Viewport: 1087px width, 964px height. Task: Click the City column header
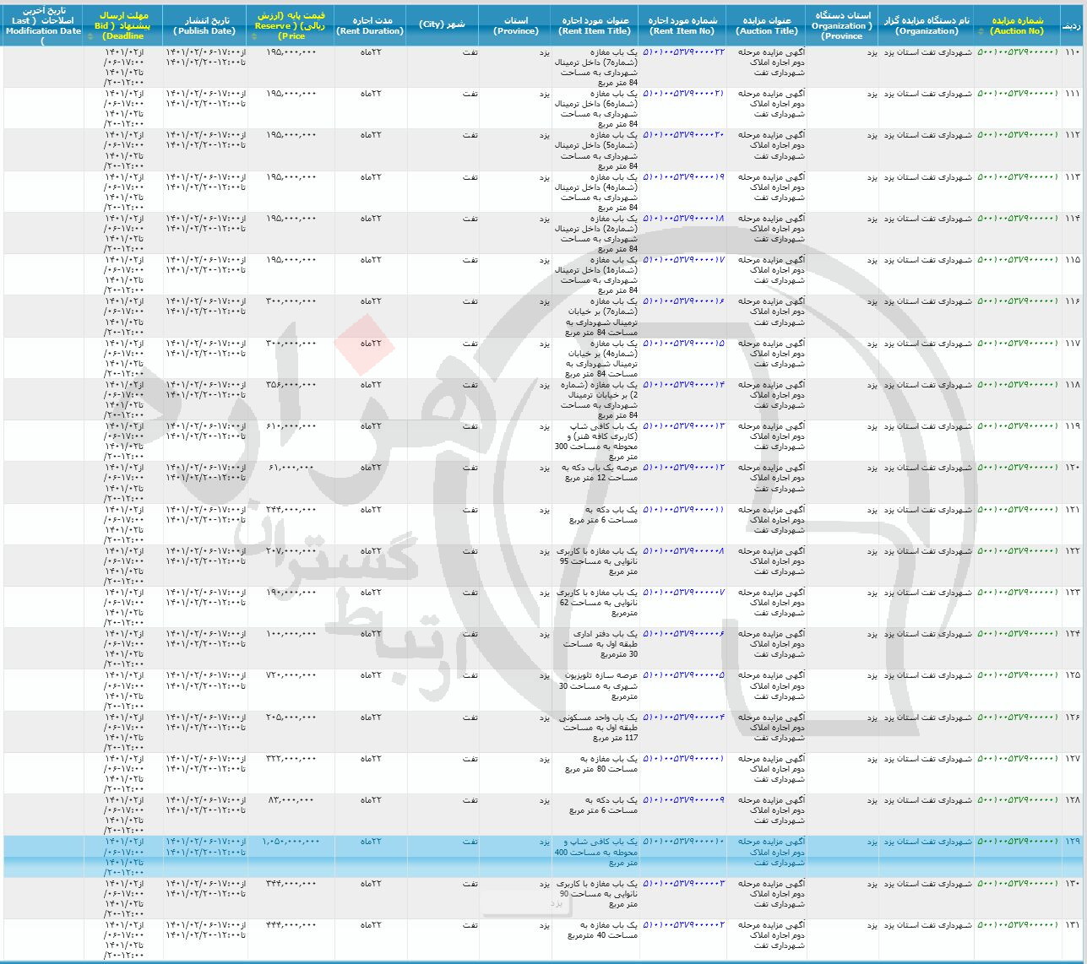pos(442,26)
